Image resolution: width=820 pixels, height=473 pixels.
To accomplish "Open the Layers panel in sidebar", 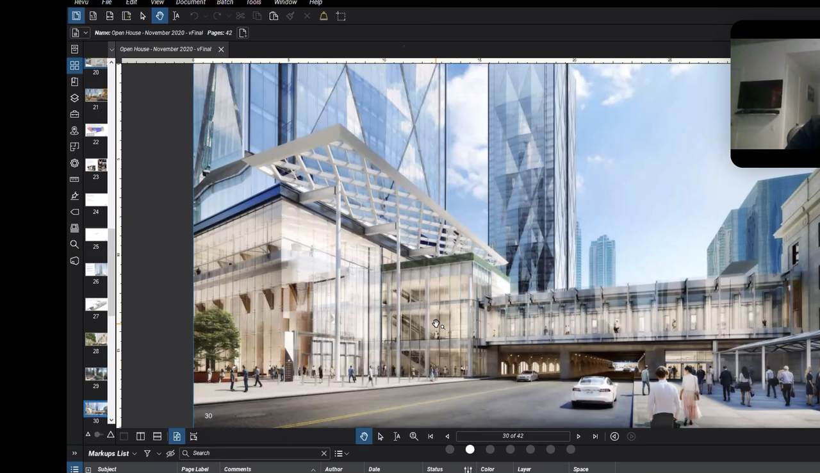I will pyautogui.click(x=74, y=98).
